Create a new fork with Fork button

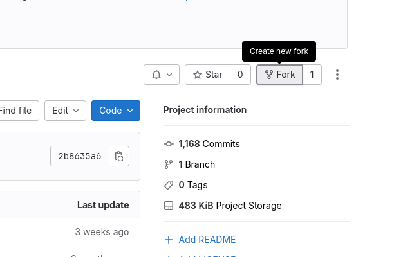click(x=279, y=75)
